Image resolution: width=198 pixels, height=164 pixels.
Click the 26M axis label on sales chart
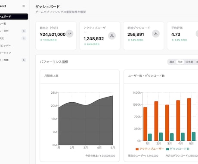54,93
